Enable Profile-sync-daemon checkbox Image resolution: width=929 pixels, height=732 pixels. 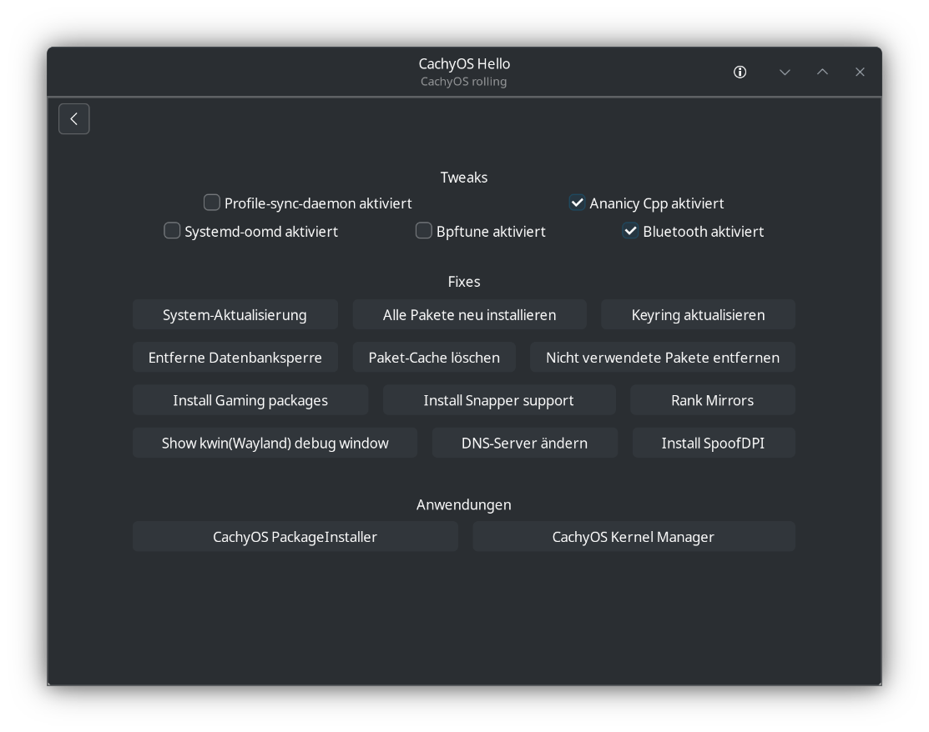click(211, 203)
